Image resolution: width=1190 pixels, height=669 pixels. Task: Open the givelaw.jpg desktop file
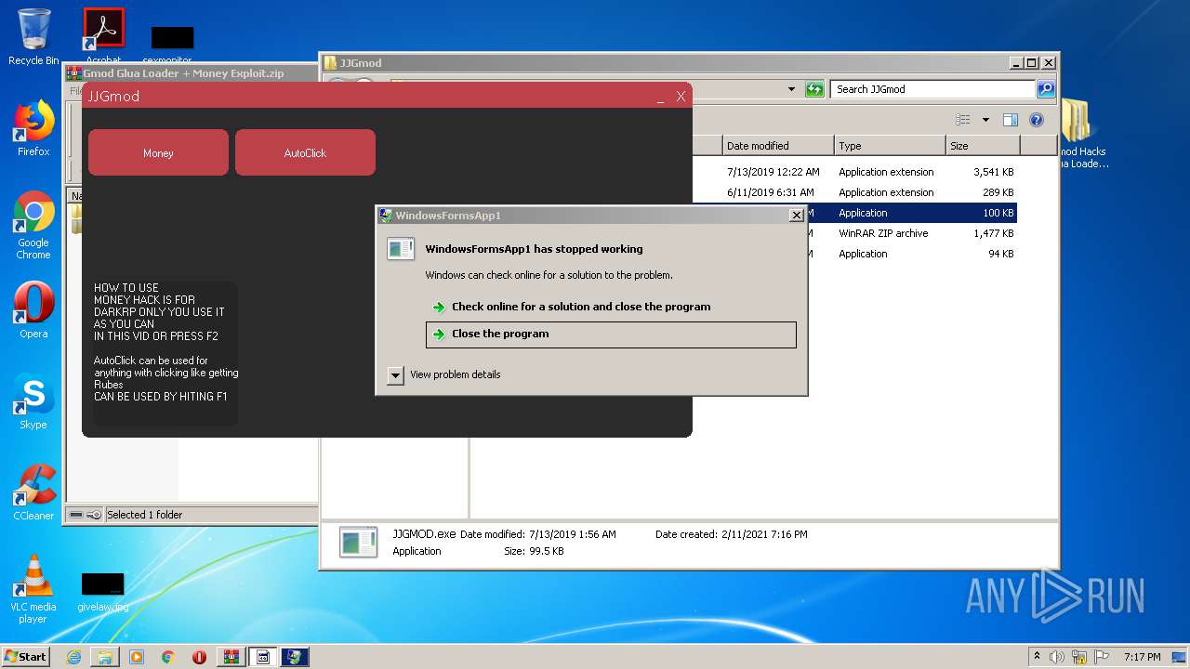pyautogui.click(x=102, y=592)
